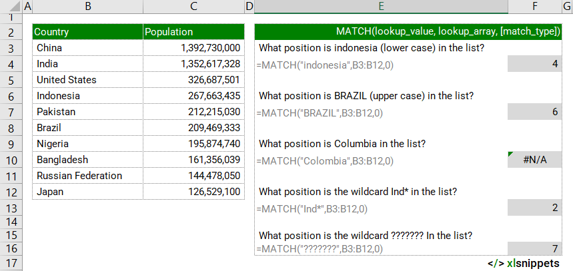Screen dimensions: 573x271
Task: Select population value 144,478,050
Action: tap(193, 176)
